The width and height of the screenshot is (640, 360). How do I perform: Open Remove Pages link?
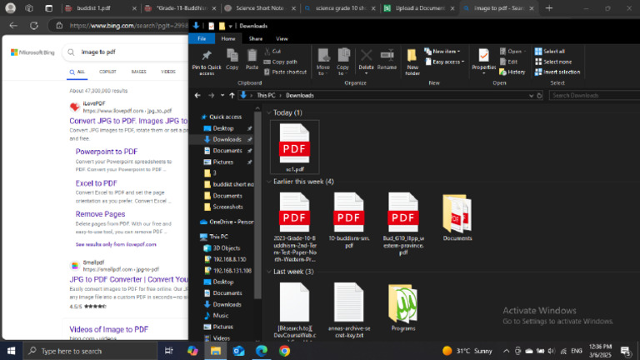point(100,214)
